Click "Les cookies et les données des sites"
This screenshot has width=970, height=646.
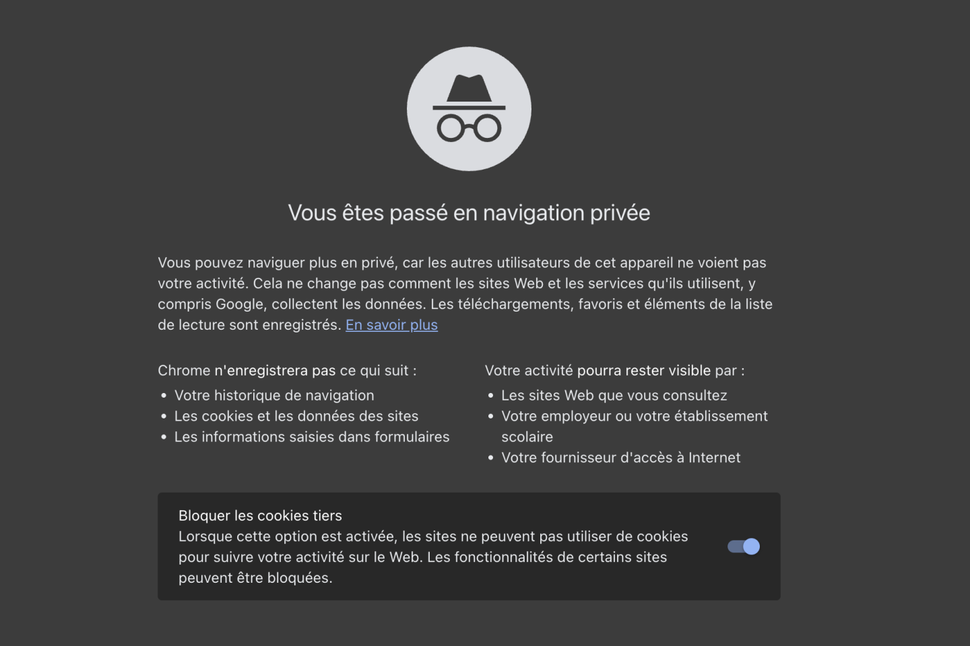click(296, 417)
